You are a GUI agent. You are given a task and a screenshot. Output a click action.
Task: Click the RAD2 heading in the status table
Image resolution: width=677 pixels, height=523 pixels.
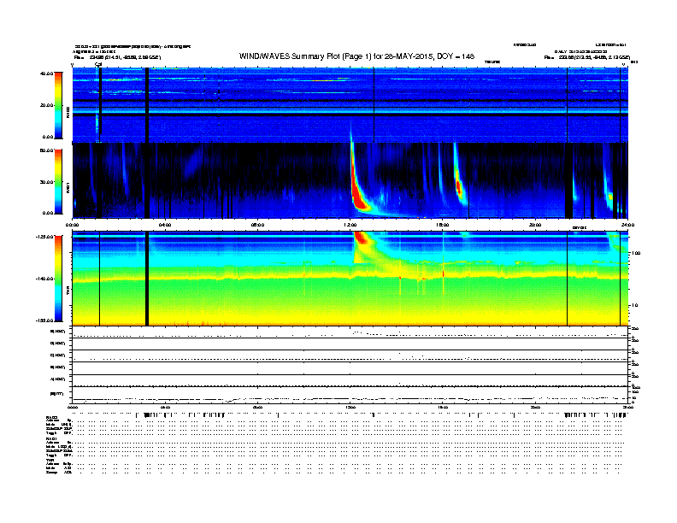(x=52, y=417)
